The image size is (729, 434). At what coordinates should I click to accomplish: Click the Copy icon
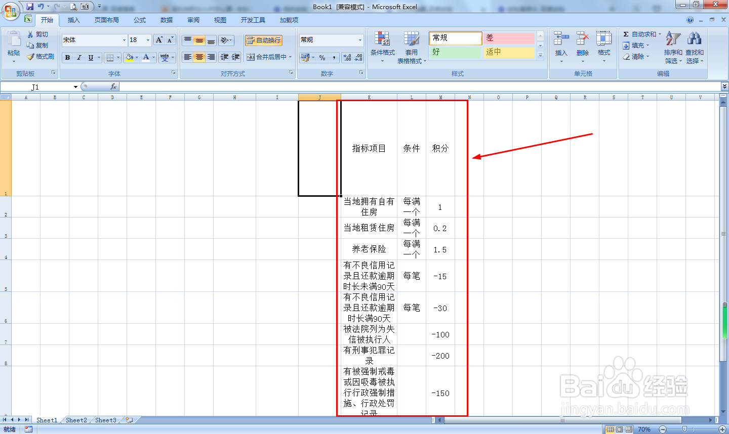tap(30, 46)
